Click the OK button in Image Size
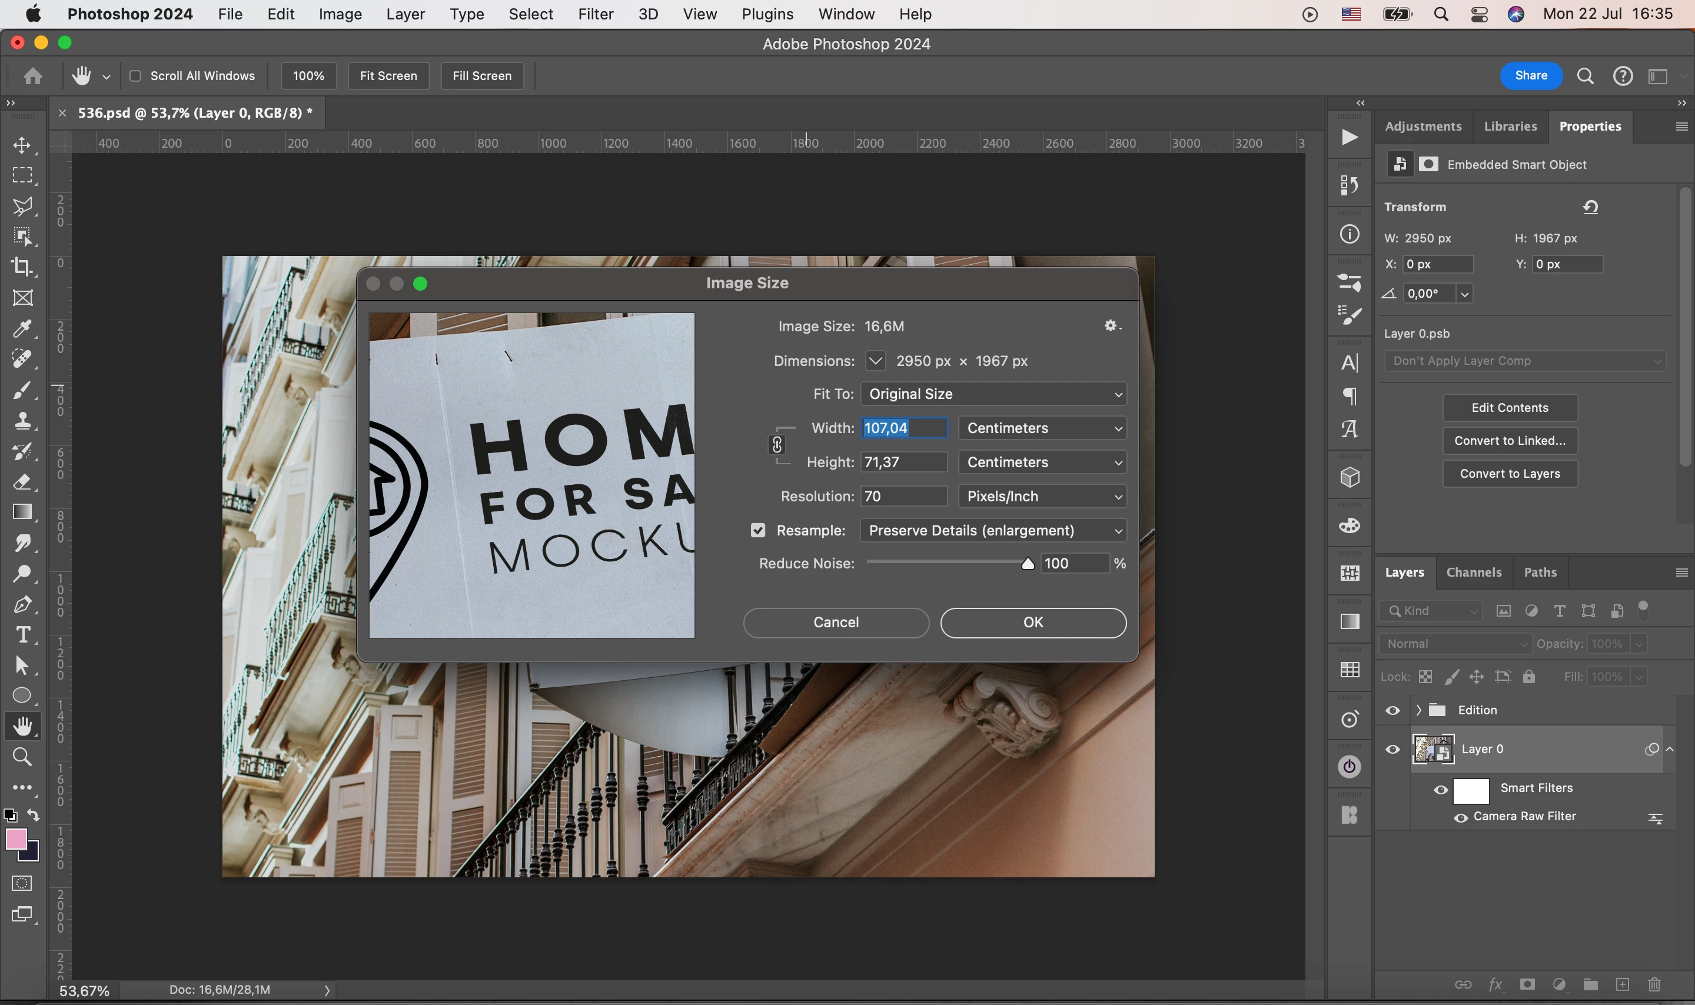This screenshot has height=1005, width=1695. point(1033,623)
